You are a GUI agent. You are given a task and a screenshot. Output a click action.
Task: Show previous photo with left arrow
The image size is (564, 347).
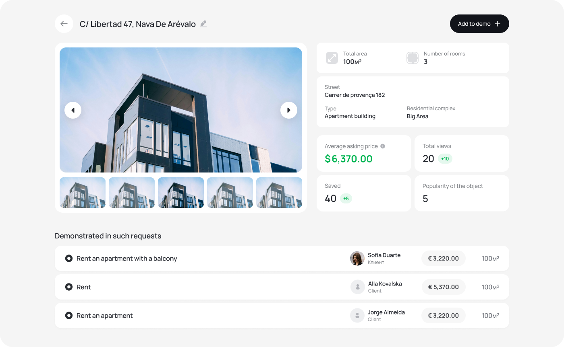[73, 110]
